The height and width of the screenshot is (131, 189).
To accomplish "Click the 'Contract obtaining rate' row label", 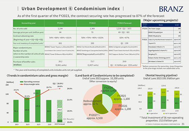I will [23, 36].
